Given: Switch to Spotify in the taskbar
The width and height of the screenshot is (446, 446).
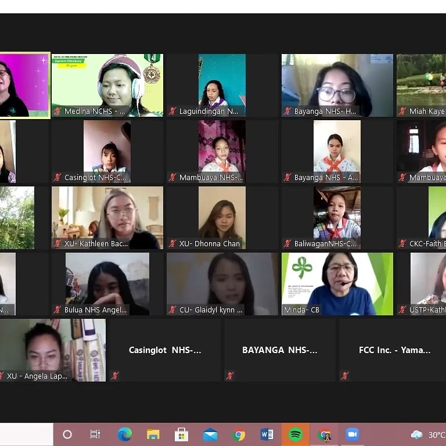Looking at the screenshot, I should point(296,434).
